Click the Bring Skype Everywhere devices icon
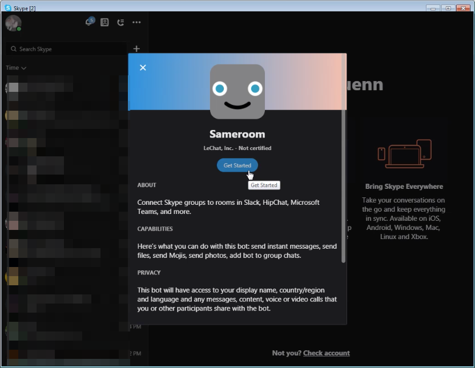This screenshot has height=368, width=475. point(404,153)
